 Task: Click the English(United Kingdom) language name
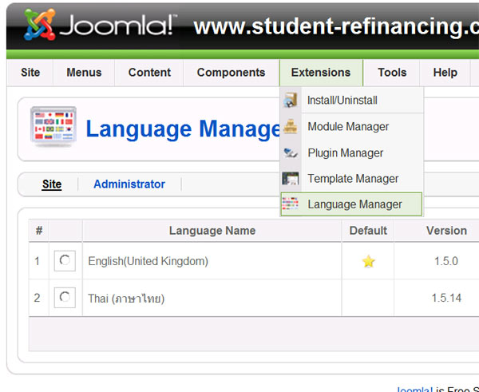click(148, 261)
